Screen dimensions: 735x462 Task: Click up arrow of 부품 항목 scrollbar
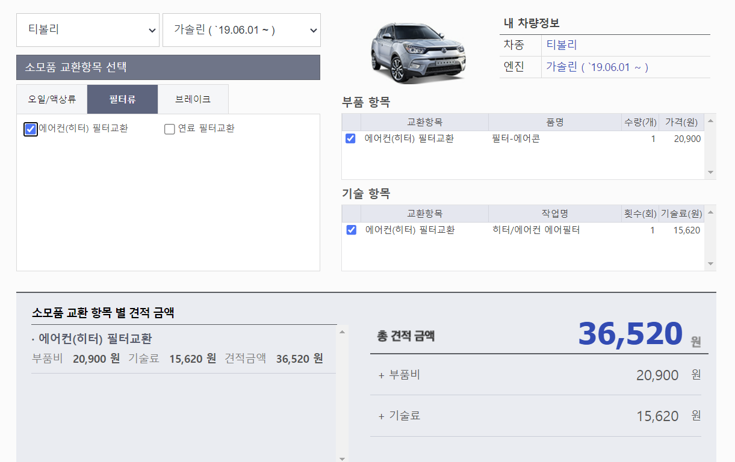click(710, 121)
